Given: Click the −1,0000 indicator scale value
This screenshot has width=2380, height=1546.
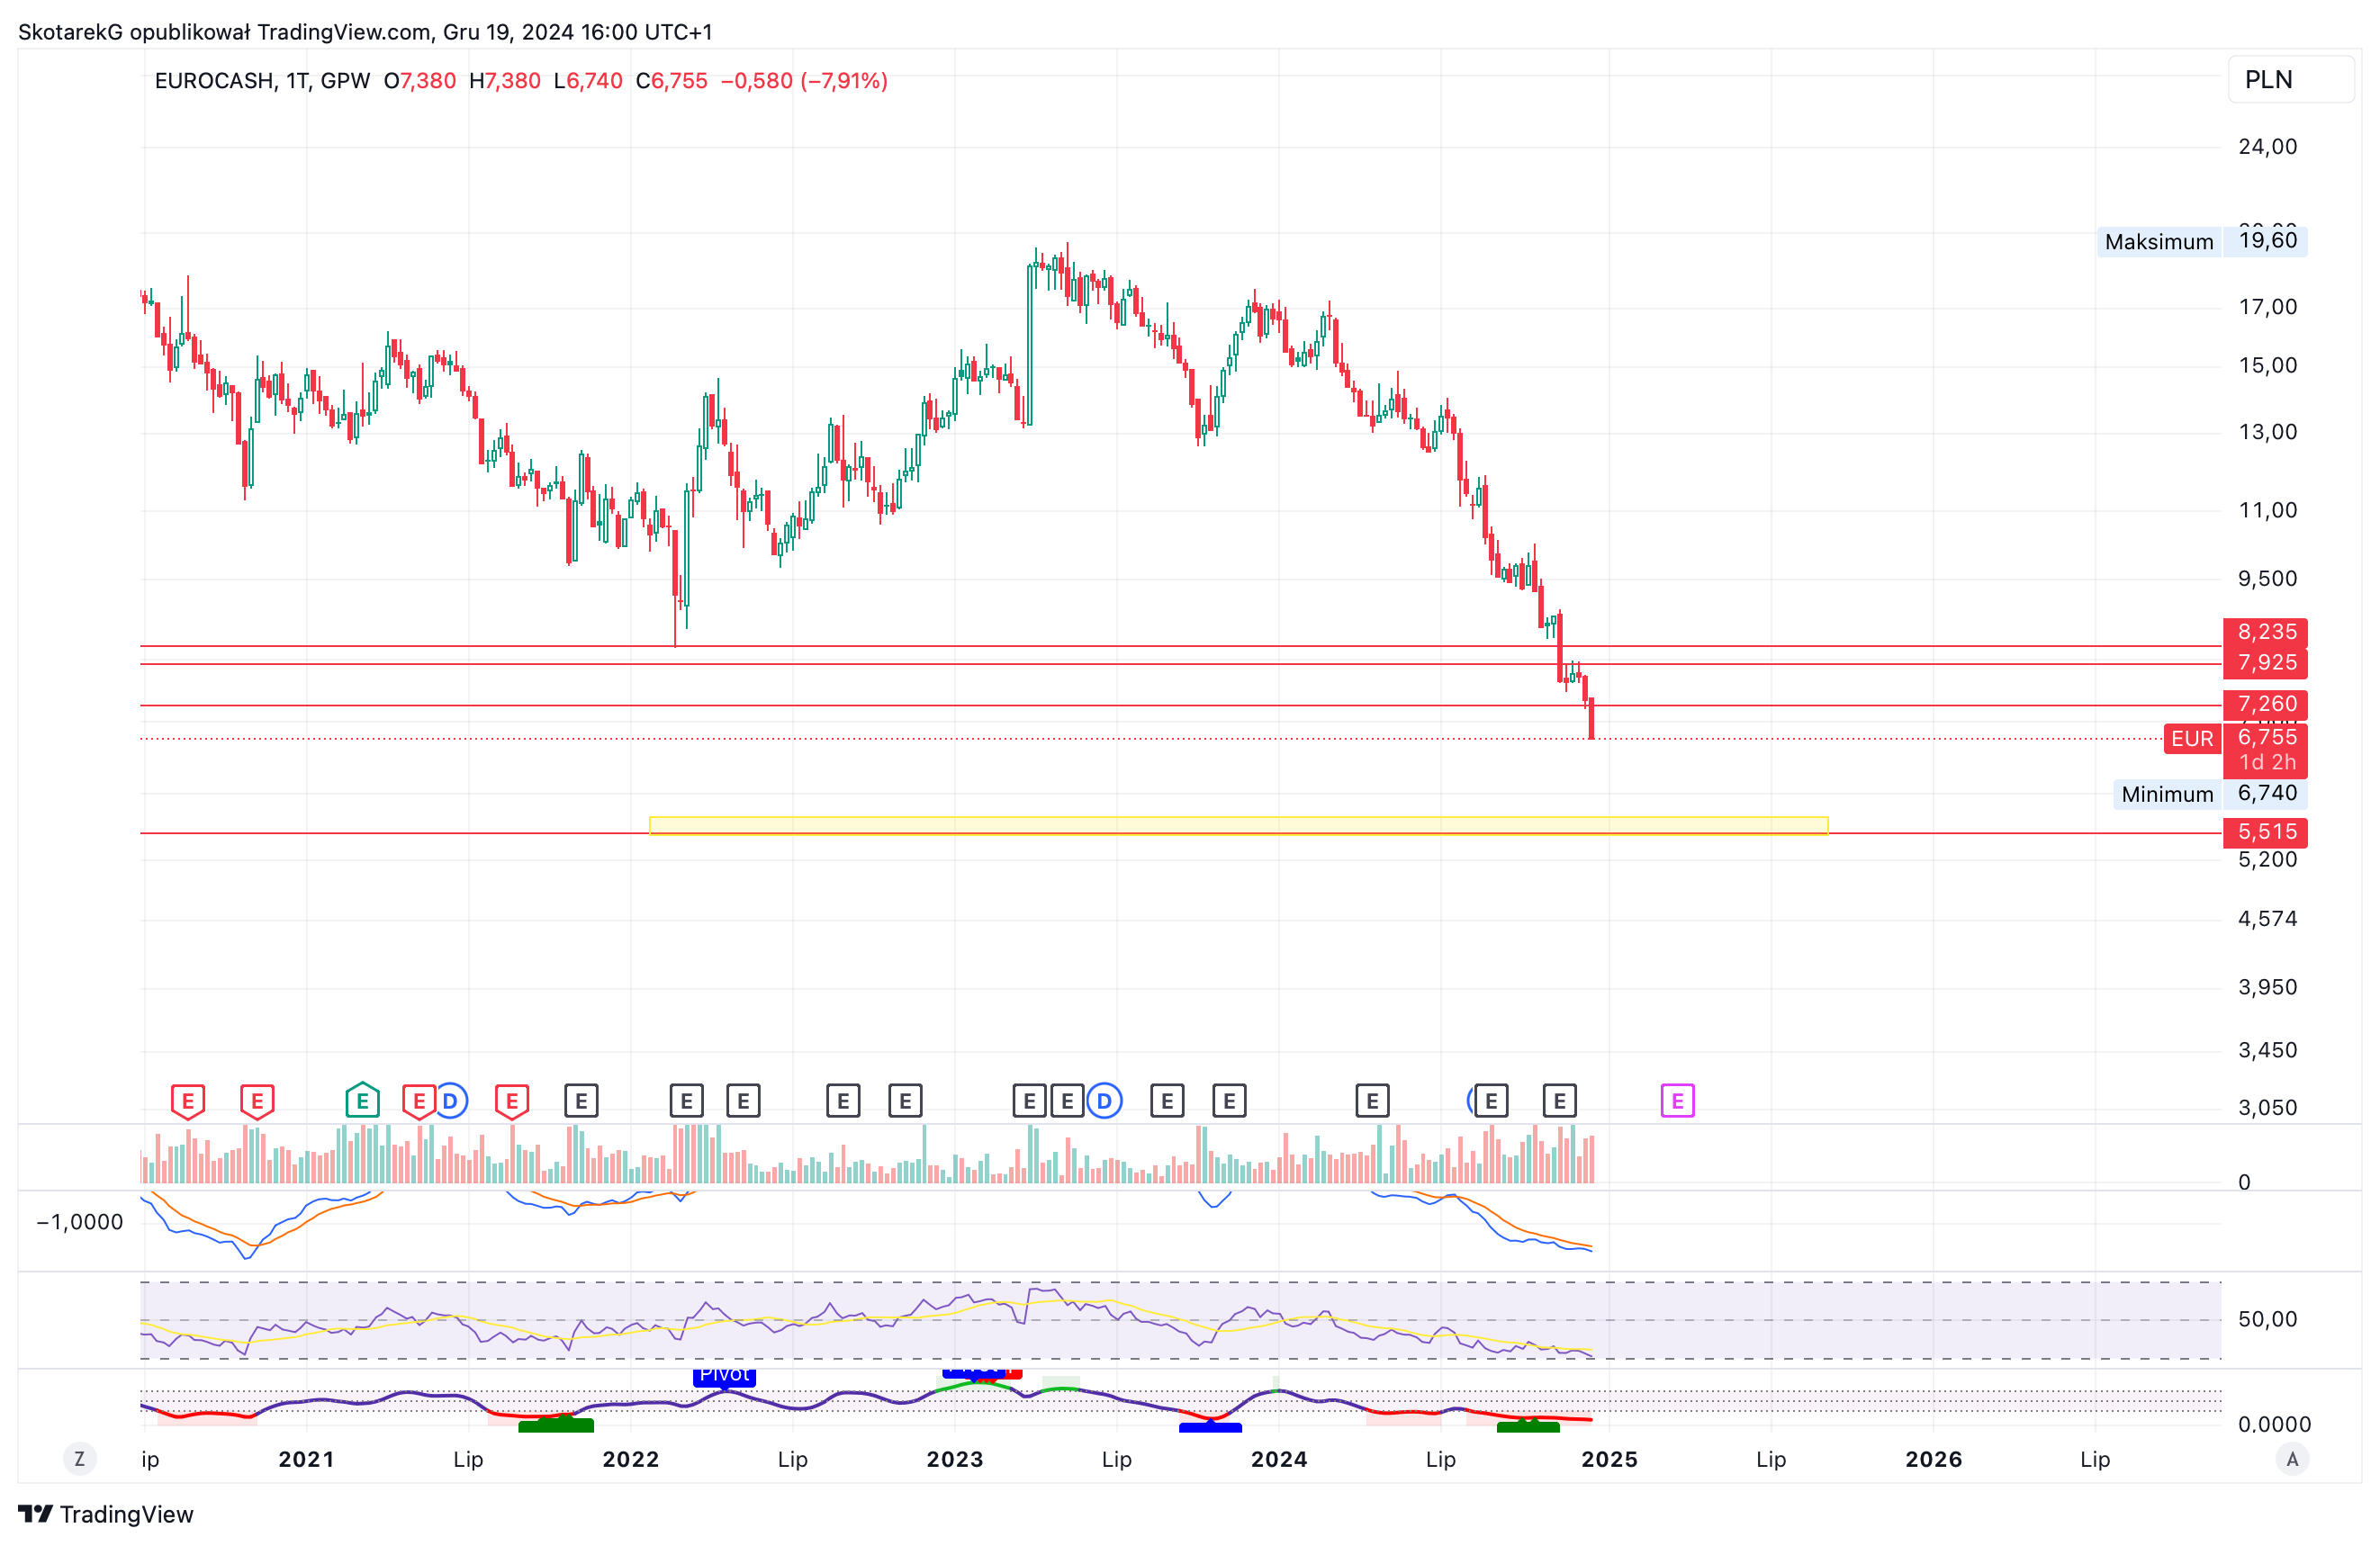Looking at the screenshot, I should (80, 1222).
